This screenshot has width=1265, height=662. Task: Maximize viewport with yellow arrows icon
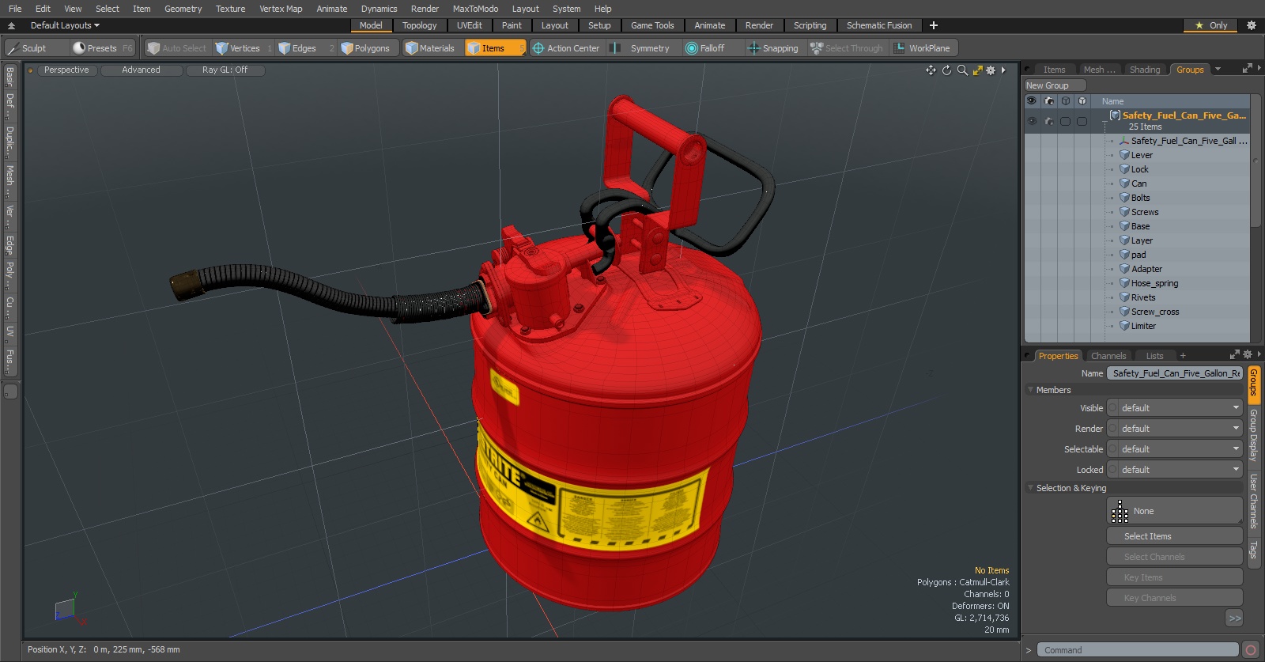977,70
